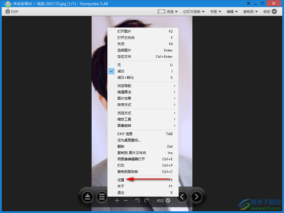The width and height of the screenshot is (284, 213).
Task: Go to previous image arrow button
Action: [x=182, y=197]
